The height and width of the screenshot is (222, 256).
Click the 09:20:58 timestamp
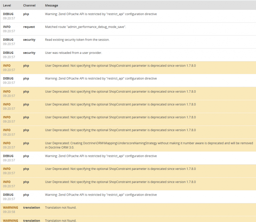[9, 212]
